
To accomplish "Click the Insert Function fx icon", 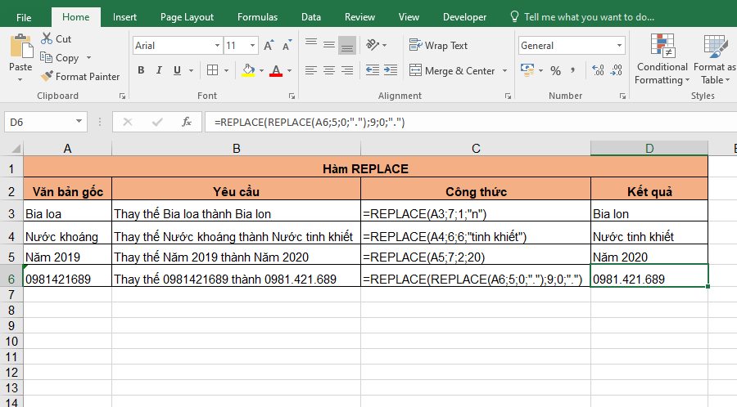I will click(x=187, y=122).
